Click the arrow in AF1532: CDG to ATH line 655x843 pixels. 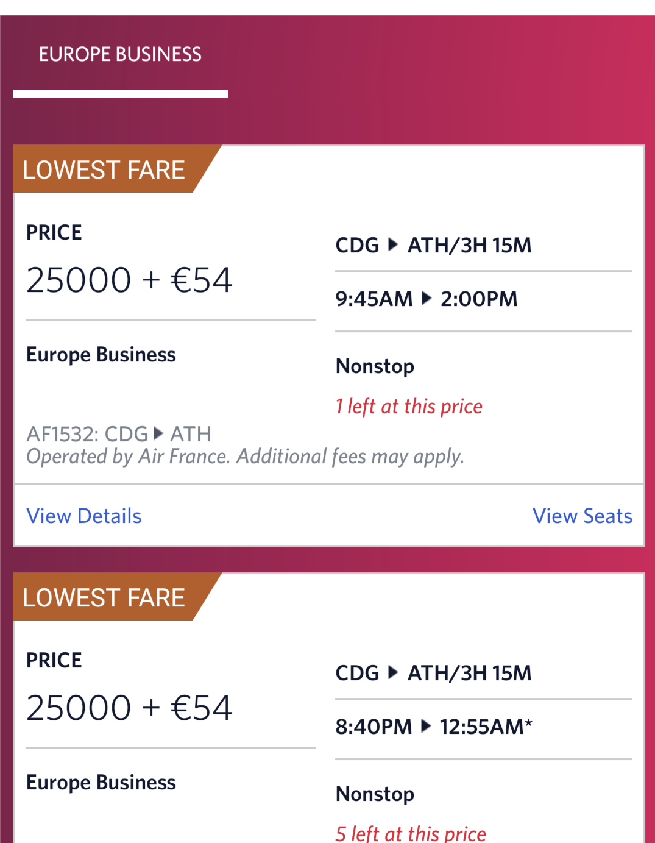(158, 434)
